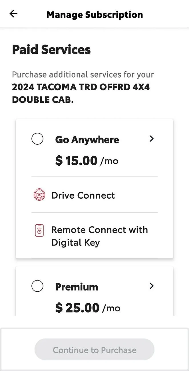The width and height of the screenshot is (189, 371).
Task: Tap the "Purchase additional services for your" text
Action: pos(83,75)
